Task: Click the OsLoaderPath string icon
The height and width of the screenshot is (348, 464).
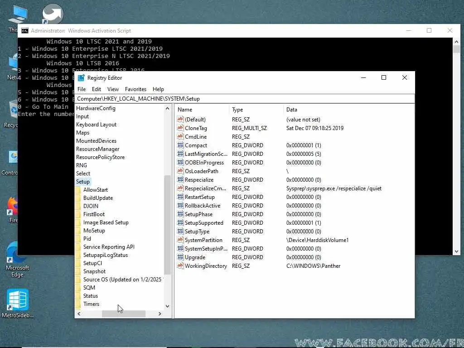Action: (180, 171)
